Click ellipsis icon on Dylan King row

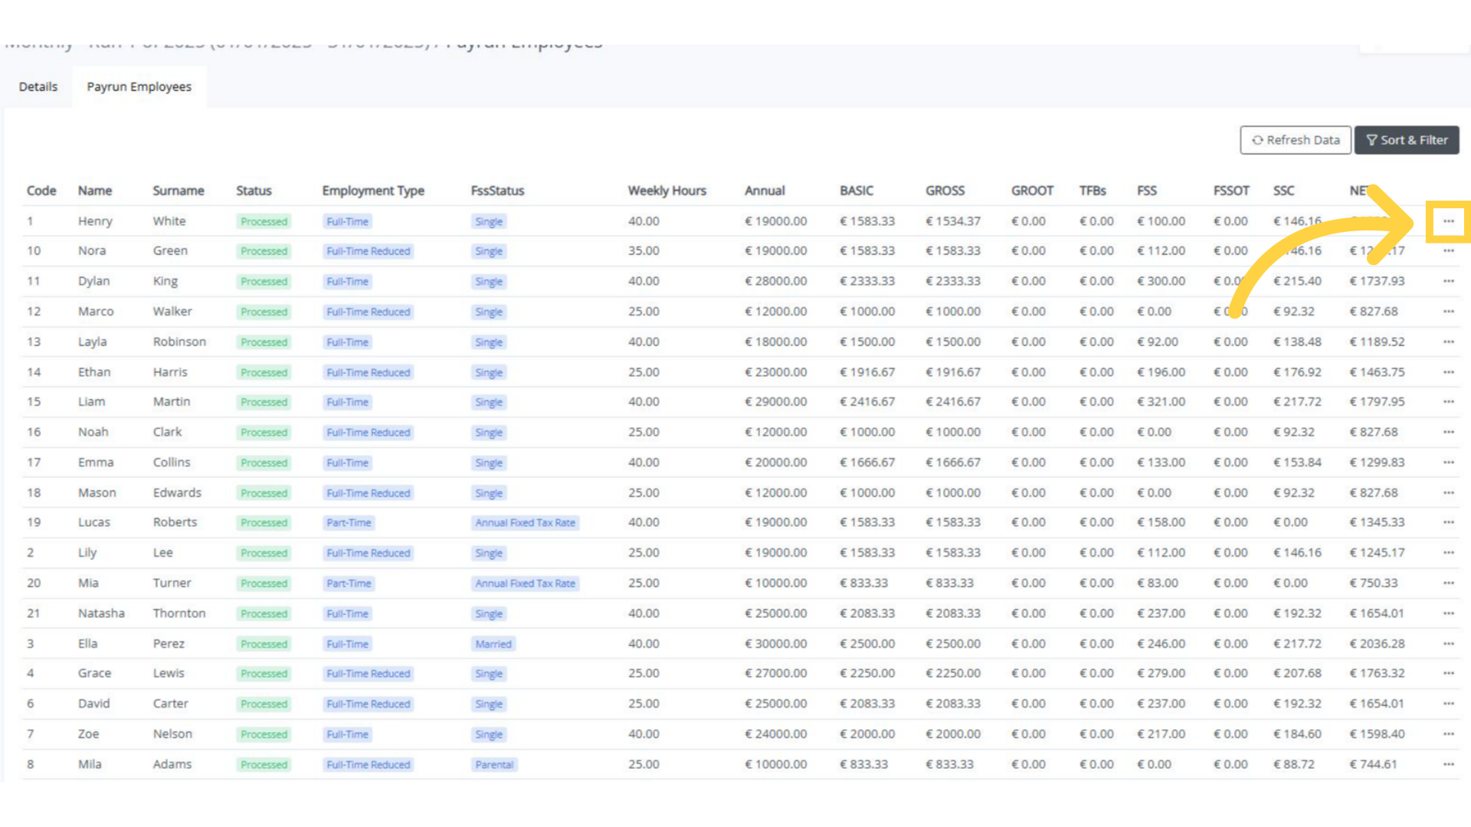[x=1448, y=281]
